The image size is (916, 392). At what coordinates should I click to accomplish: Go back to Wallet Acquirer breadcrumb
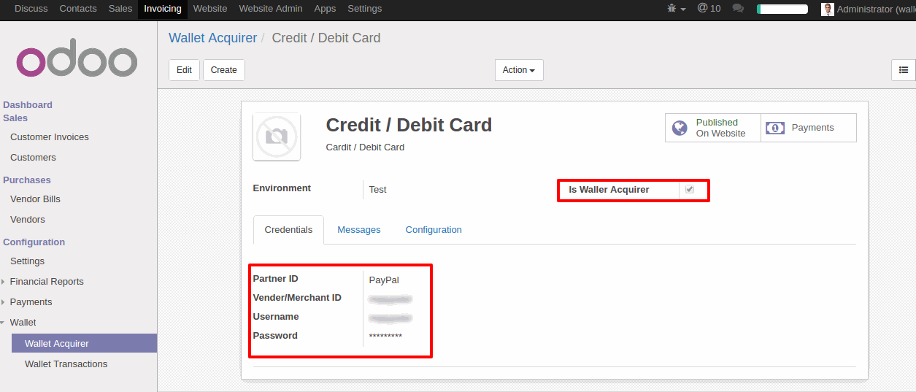(x=213, y=38)
